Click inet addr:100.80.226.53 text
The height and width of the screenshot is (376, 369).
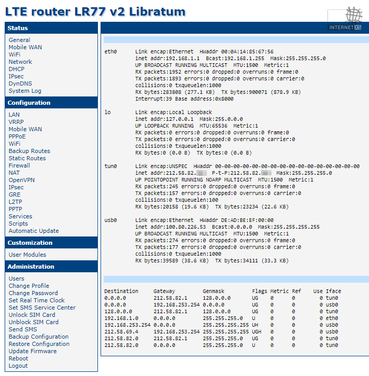point(171,227)
